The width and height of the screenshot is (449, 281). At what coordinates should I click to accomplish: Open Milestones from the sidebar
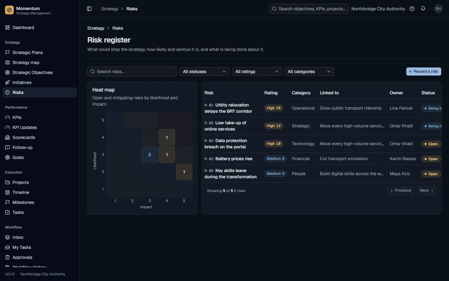click(40, 202)
